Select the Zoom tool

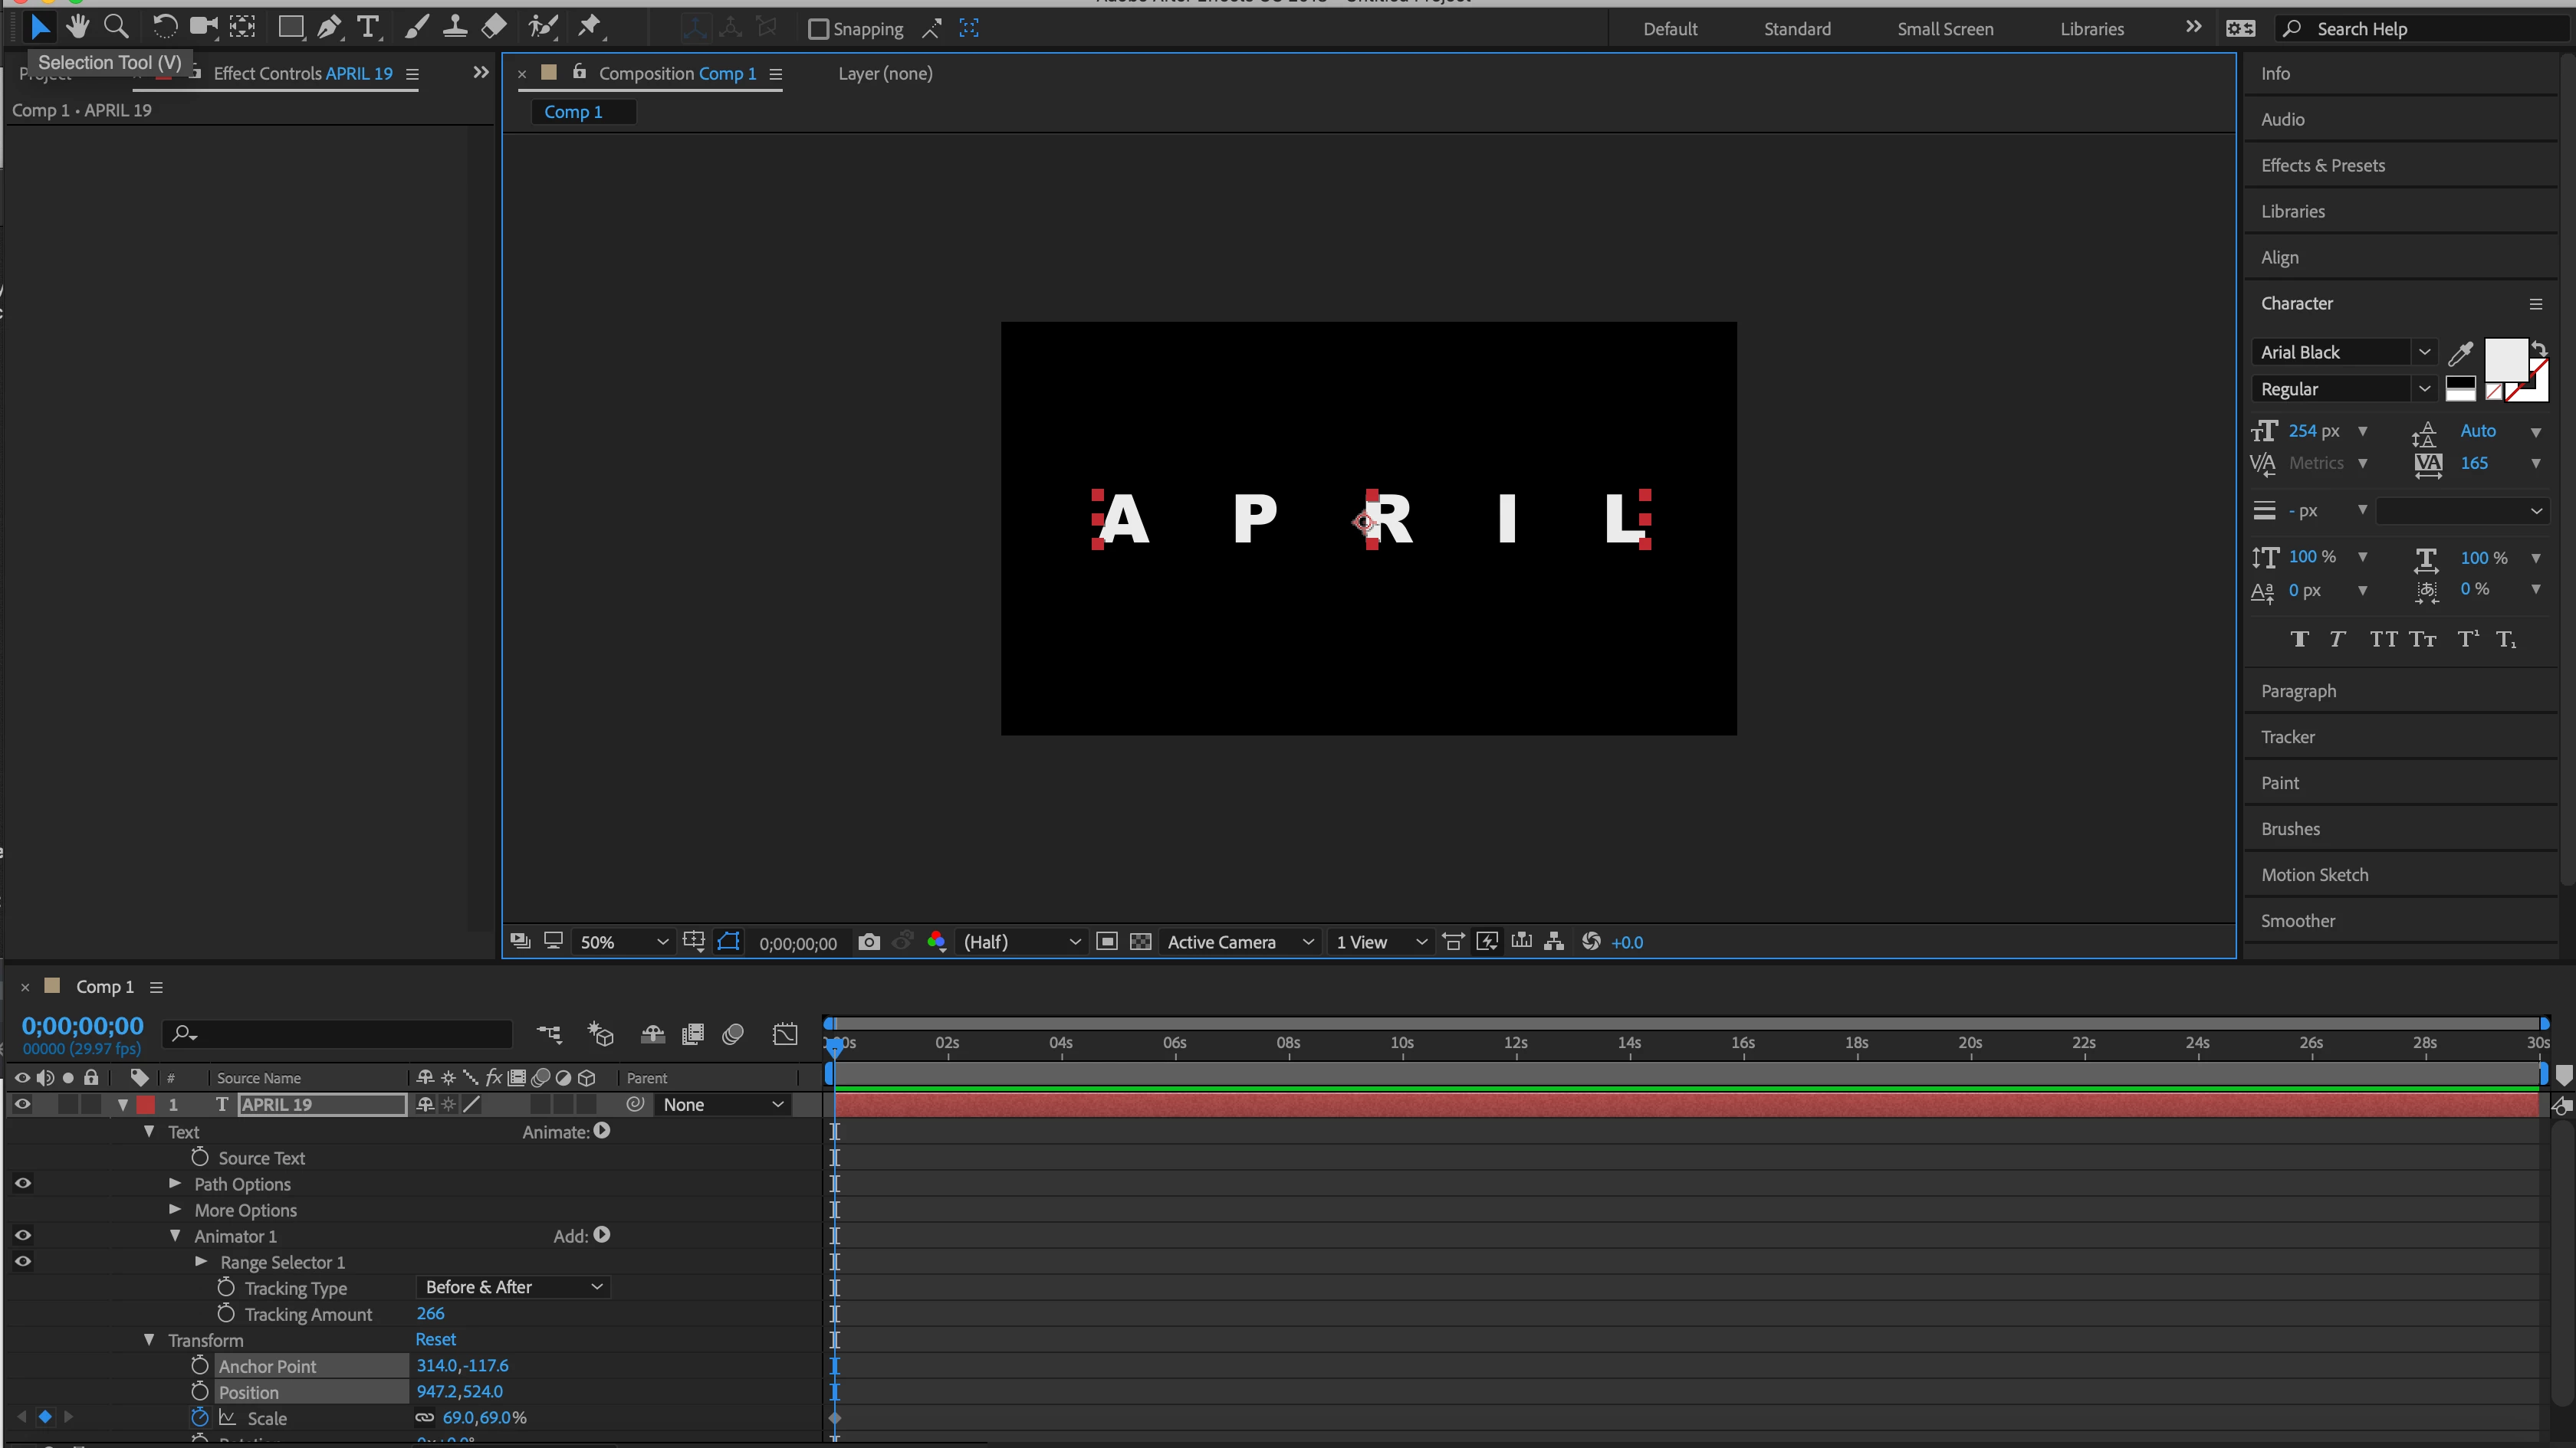pyautogui.click(x=116, y=27)
